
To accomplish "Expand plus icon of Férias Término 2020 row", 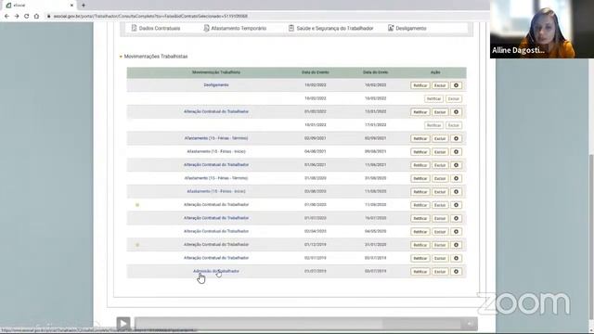I will click(x=456, y=178).
